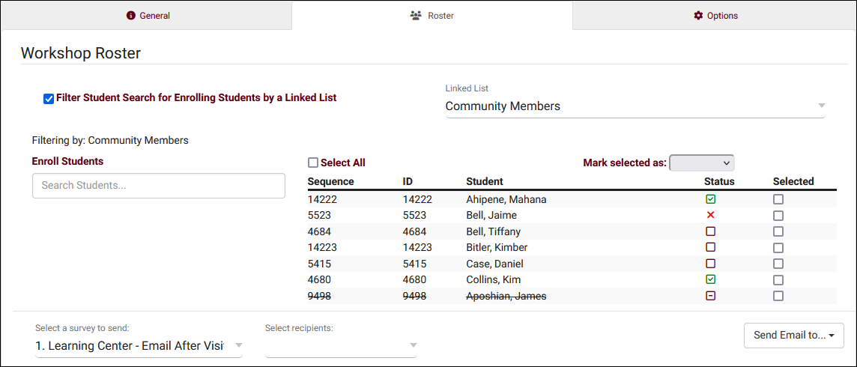Click green check status for Collins, Kim
The image size is (857, 367).
(710, 279)
